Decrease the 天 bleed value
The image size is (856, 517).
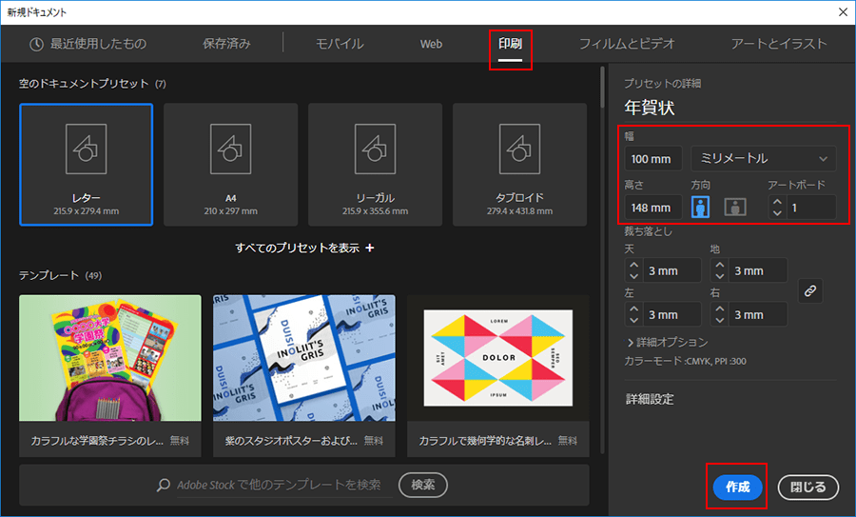pos(633,276)
